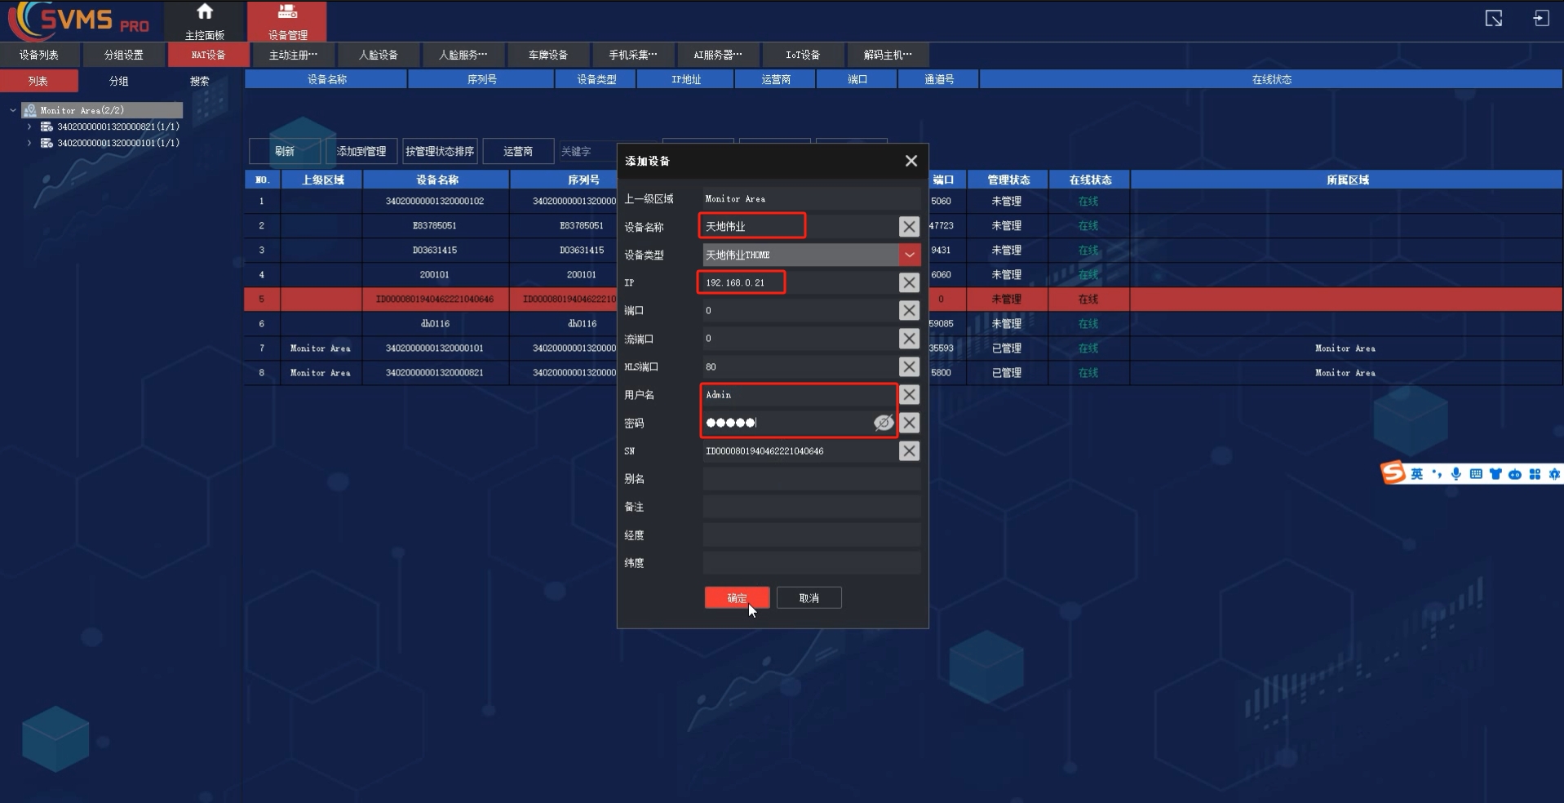Open the 设备管理 device management icon tab
Image resolution: width=1564 pixels, height=803 pixels.
[x=287, y=12]
